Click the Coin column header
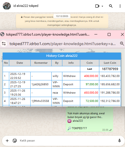 [89, 63]
